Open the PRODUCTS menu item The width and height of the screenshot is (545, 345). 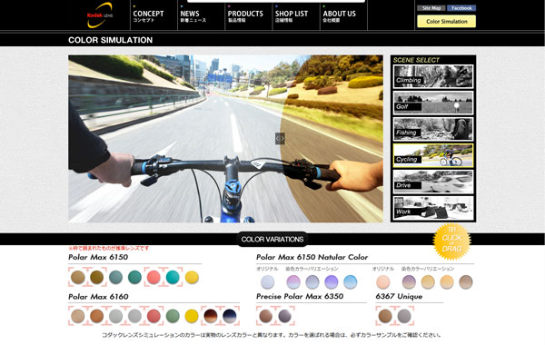coord(245,16)
